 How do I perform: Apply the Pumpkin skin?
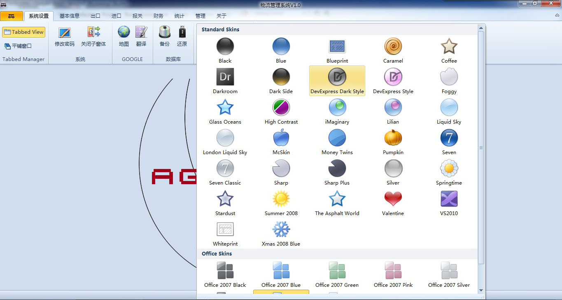(393, 138)
